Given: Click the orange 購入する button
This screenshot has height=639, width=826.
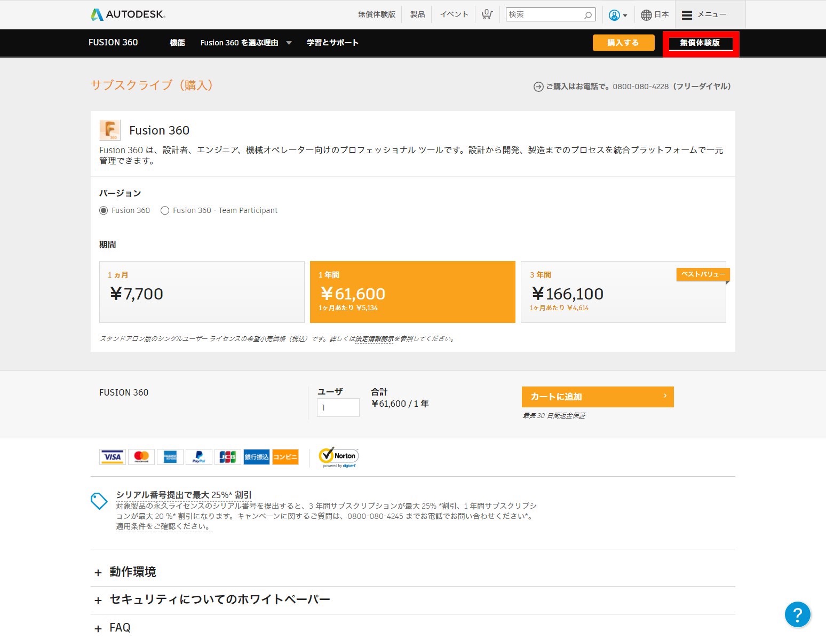Looking at the screenshot, I should click(x=624, y=43).
